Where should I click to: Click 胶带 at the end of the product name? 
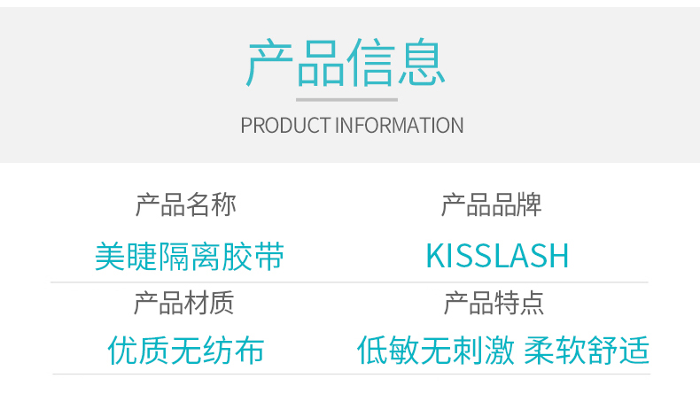253,257
